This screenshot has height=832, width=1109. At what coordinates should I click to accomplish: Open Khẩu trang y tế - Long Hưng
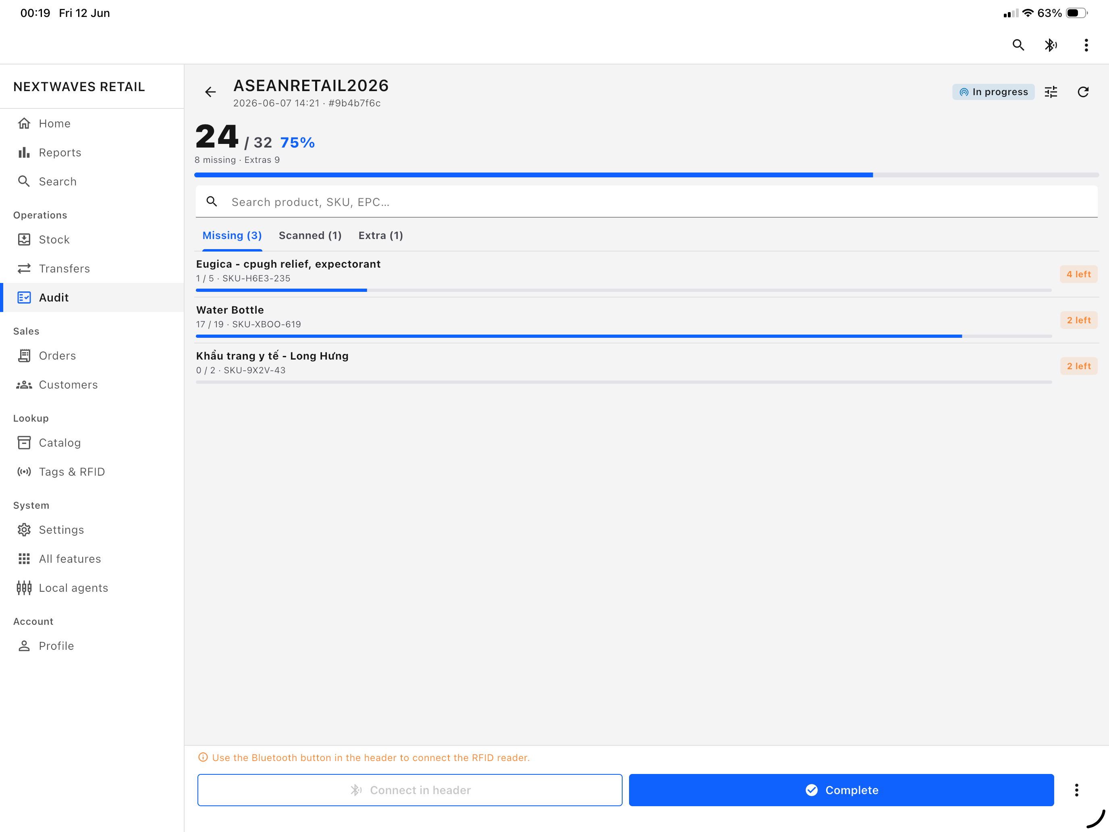[x=646, y=366]
